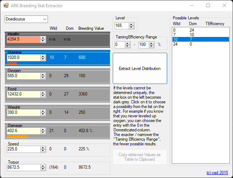Image resolution: width=233 pixels, height=178 pixels.
Task: Minimize the ARK Breeding Stat Extractor window
Action: (x=192, y=6)
